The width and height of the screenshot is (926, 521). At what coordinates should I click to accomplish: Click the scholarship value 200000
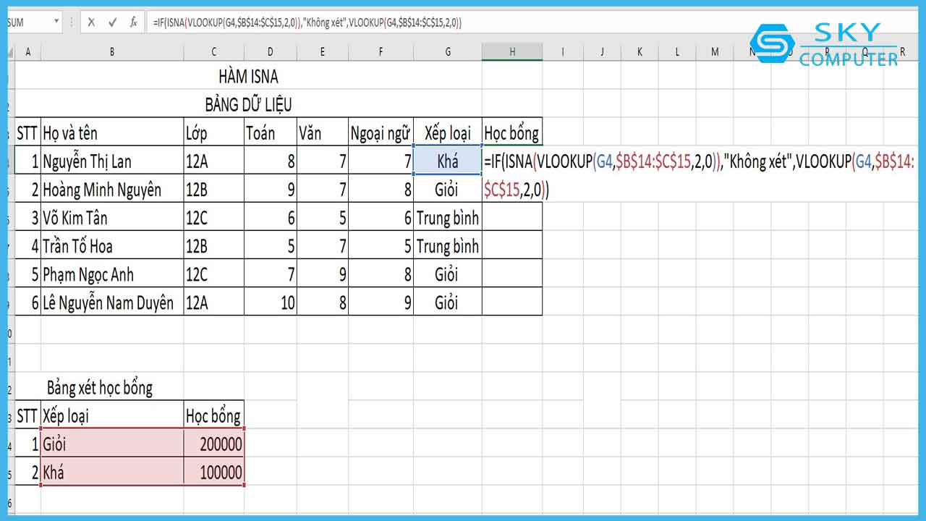coord(213,443)
